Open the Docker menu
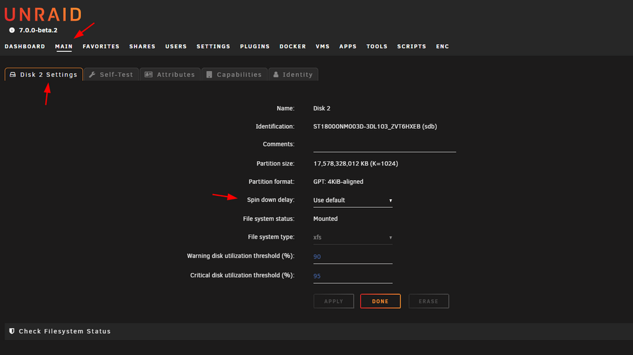 coord(292,46)
